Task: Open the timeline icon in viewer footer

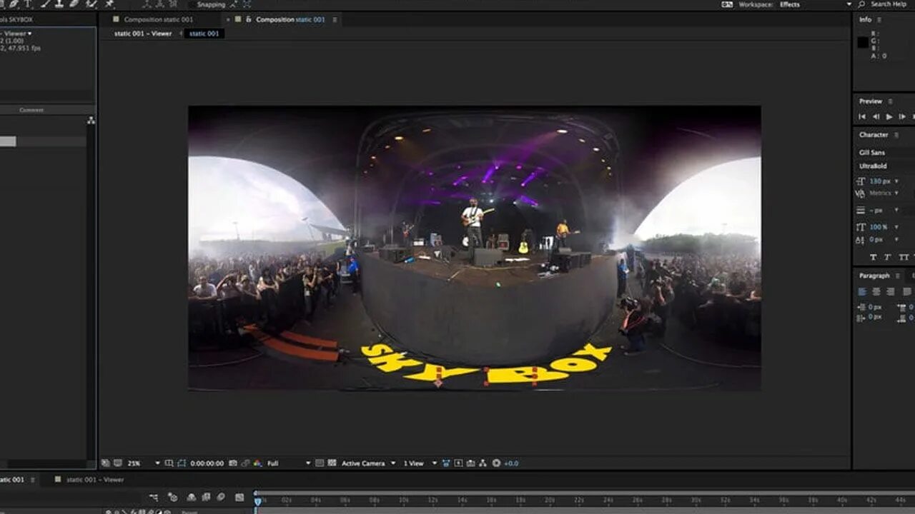Action: 470,463
